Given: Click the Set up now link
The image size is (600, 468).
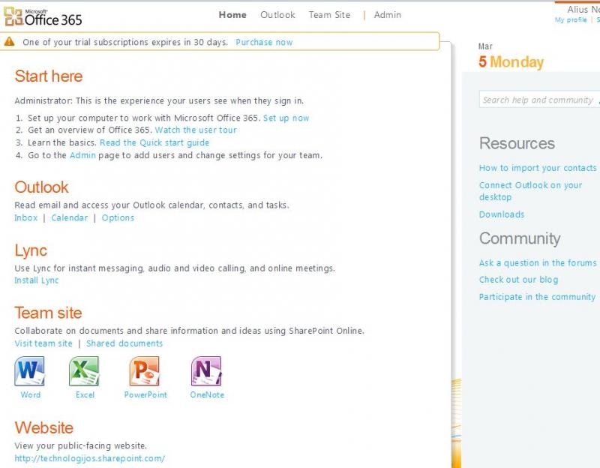Looking at the screenshot, I should 286,118.
